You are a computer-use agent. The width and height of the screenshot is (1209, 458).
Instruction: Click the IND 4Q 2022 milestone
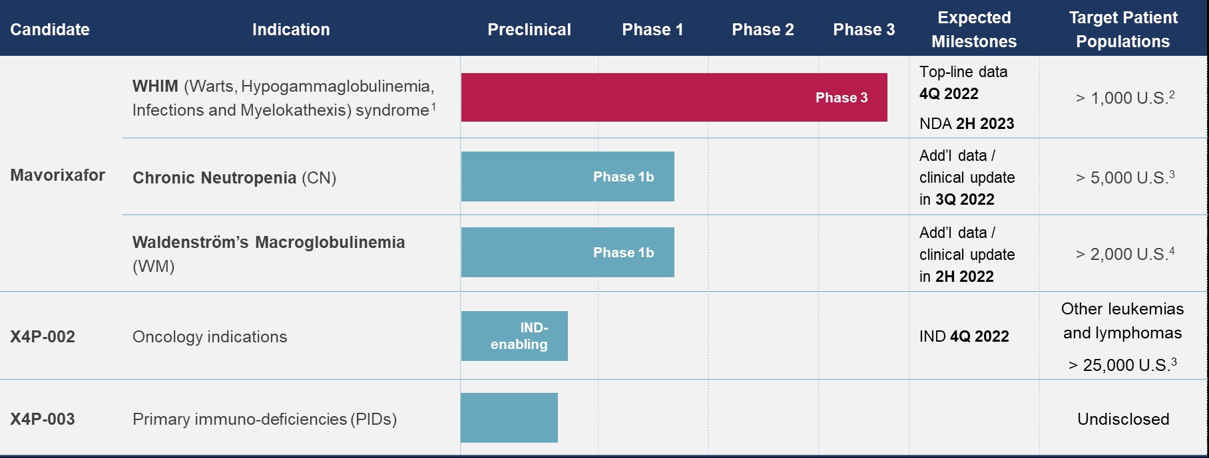(964, 336)
